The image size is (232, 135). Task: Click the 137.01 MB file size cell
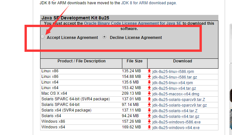pos(131,99)
